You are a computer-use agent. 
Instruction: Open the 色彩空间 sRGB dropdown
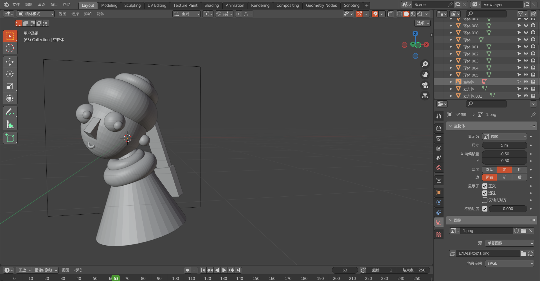tap(509, 263)
